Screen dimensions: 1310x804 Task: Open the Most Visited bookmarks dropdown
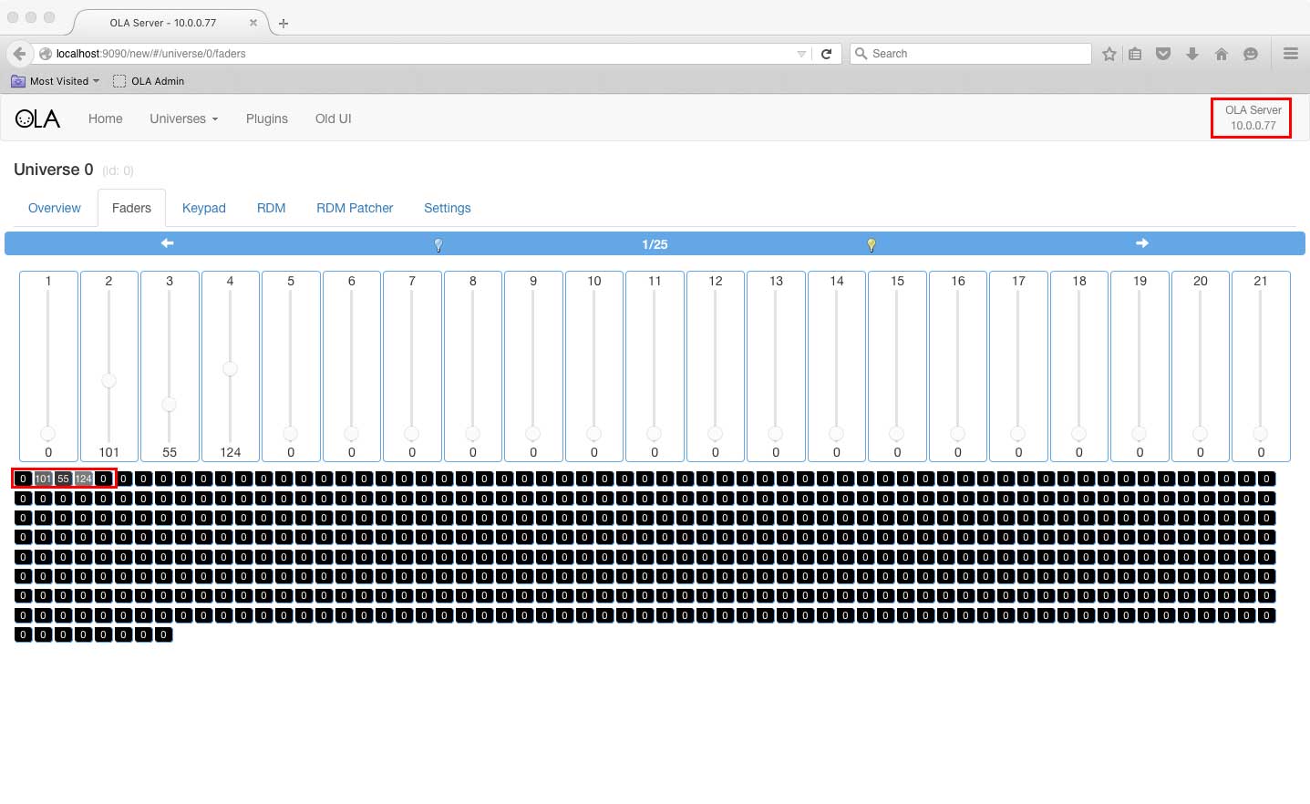click(57, 81)
